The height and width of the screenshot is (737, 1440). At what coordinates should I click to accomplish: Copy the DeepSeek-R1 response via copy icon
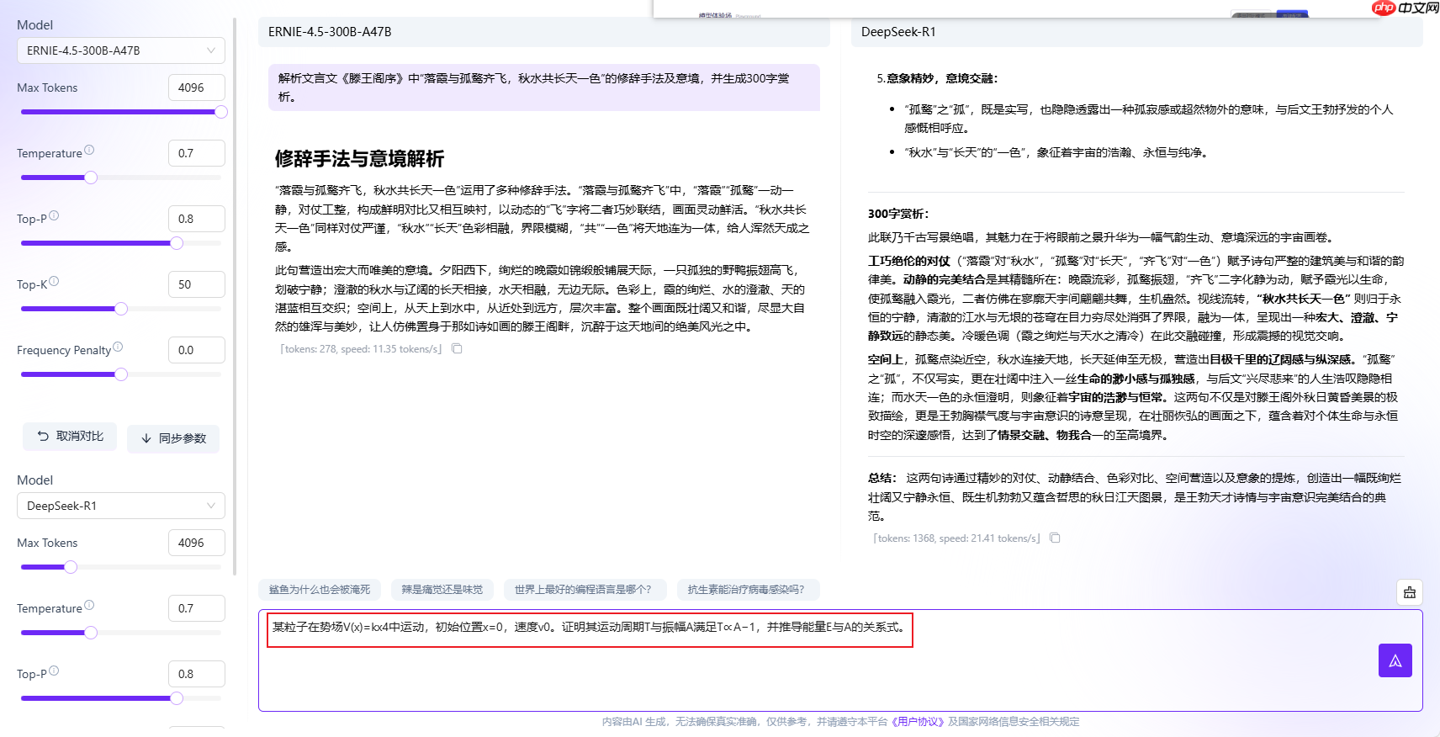pos(1055,538)
